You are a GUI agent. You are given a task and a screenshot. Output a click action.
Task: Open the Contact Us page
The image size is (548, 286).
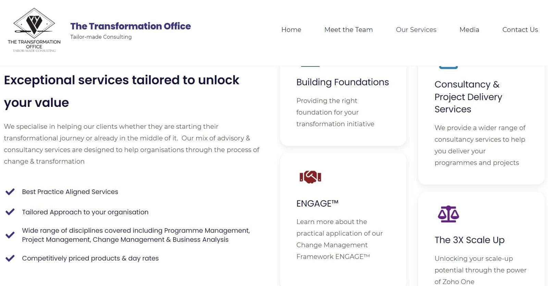[x=520, y=30]
